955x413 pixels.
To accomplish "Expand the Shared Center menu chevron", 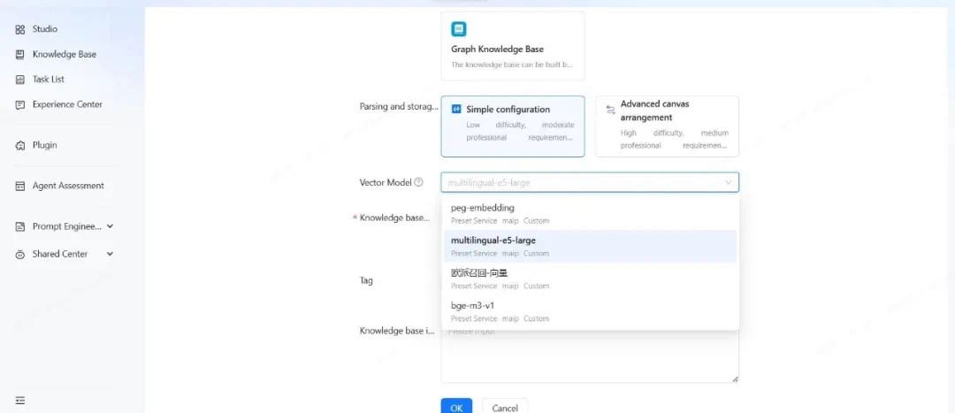I will [x=111, y=254].
